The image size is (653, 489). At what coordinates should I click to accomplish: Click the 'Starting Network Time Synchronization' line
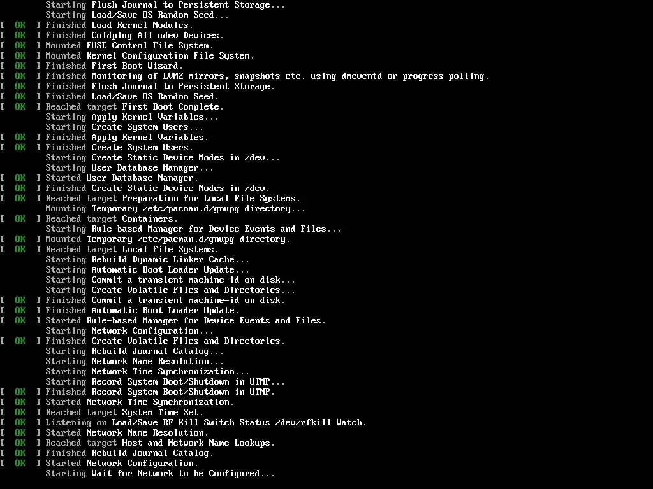pyautogui.click(x=147, y=372)
